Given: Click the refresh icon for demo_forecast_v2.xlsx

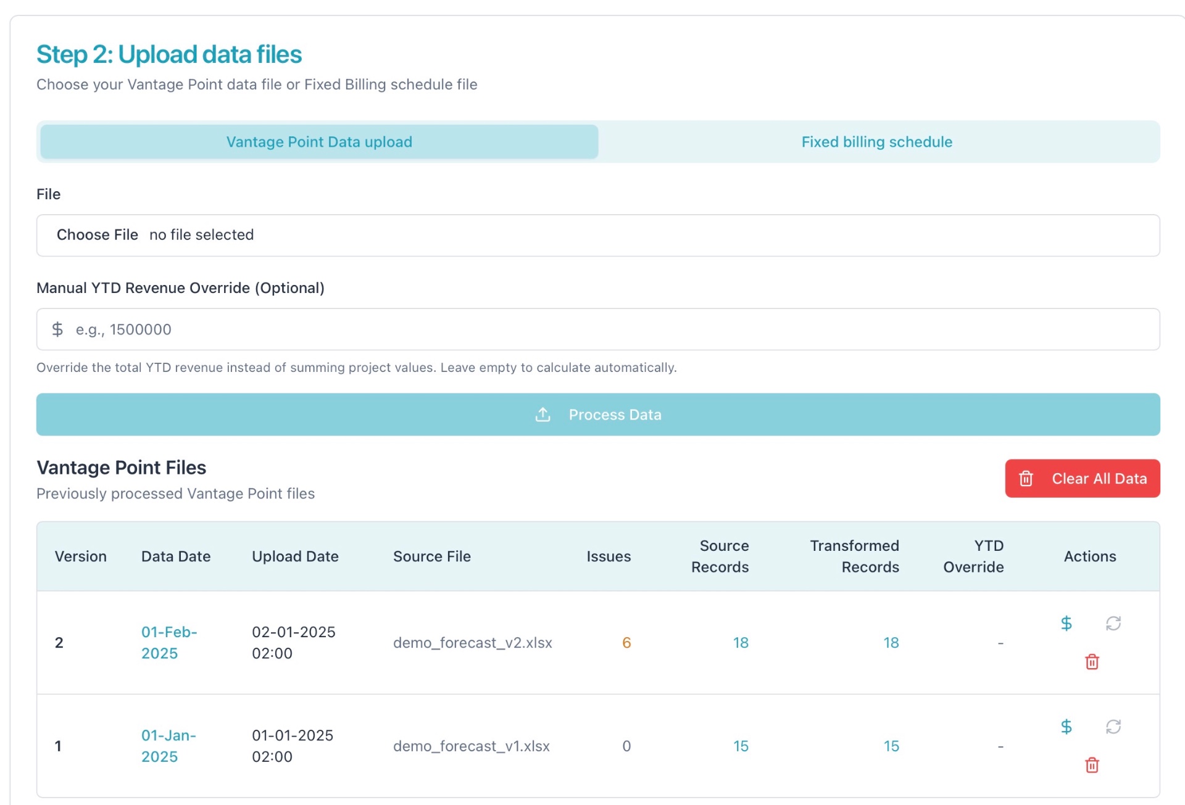Looking at the screenshot, I should coord(1113,623).
